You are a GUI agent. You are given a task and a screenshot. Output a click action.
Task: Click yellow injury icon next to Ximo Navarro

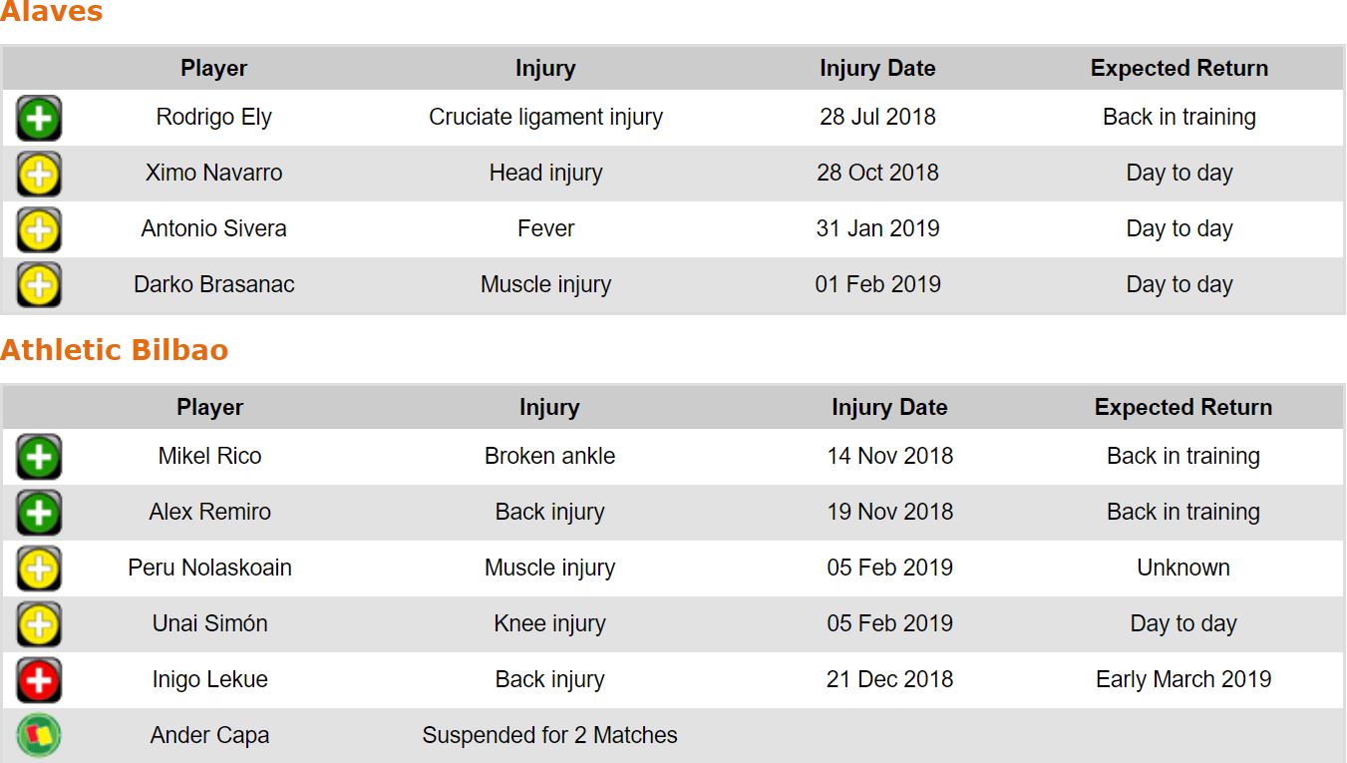point(39,174)
